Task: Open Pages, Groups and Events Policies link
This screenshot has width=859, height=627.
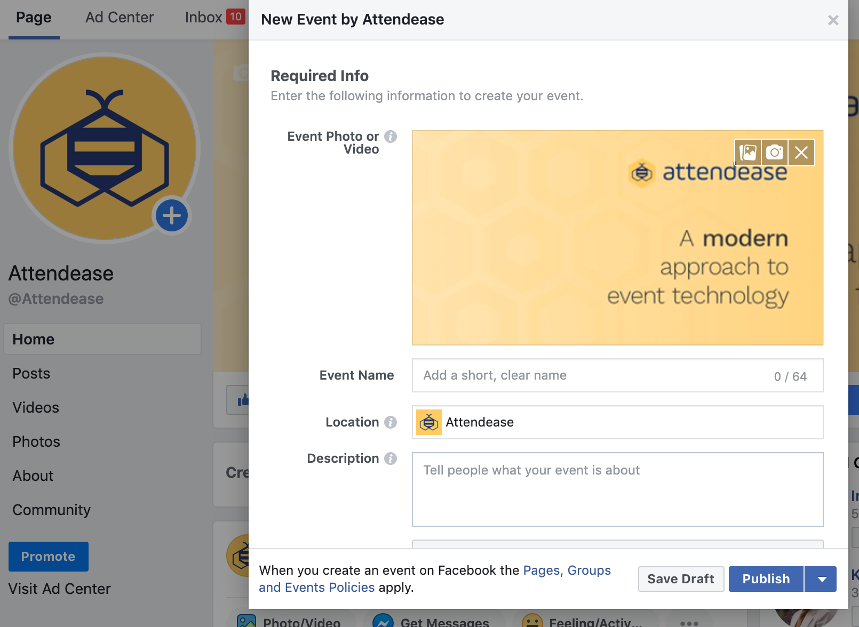Action: (x=435, y=579)
